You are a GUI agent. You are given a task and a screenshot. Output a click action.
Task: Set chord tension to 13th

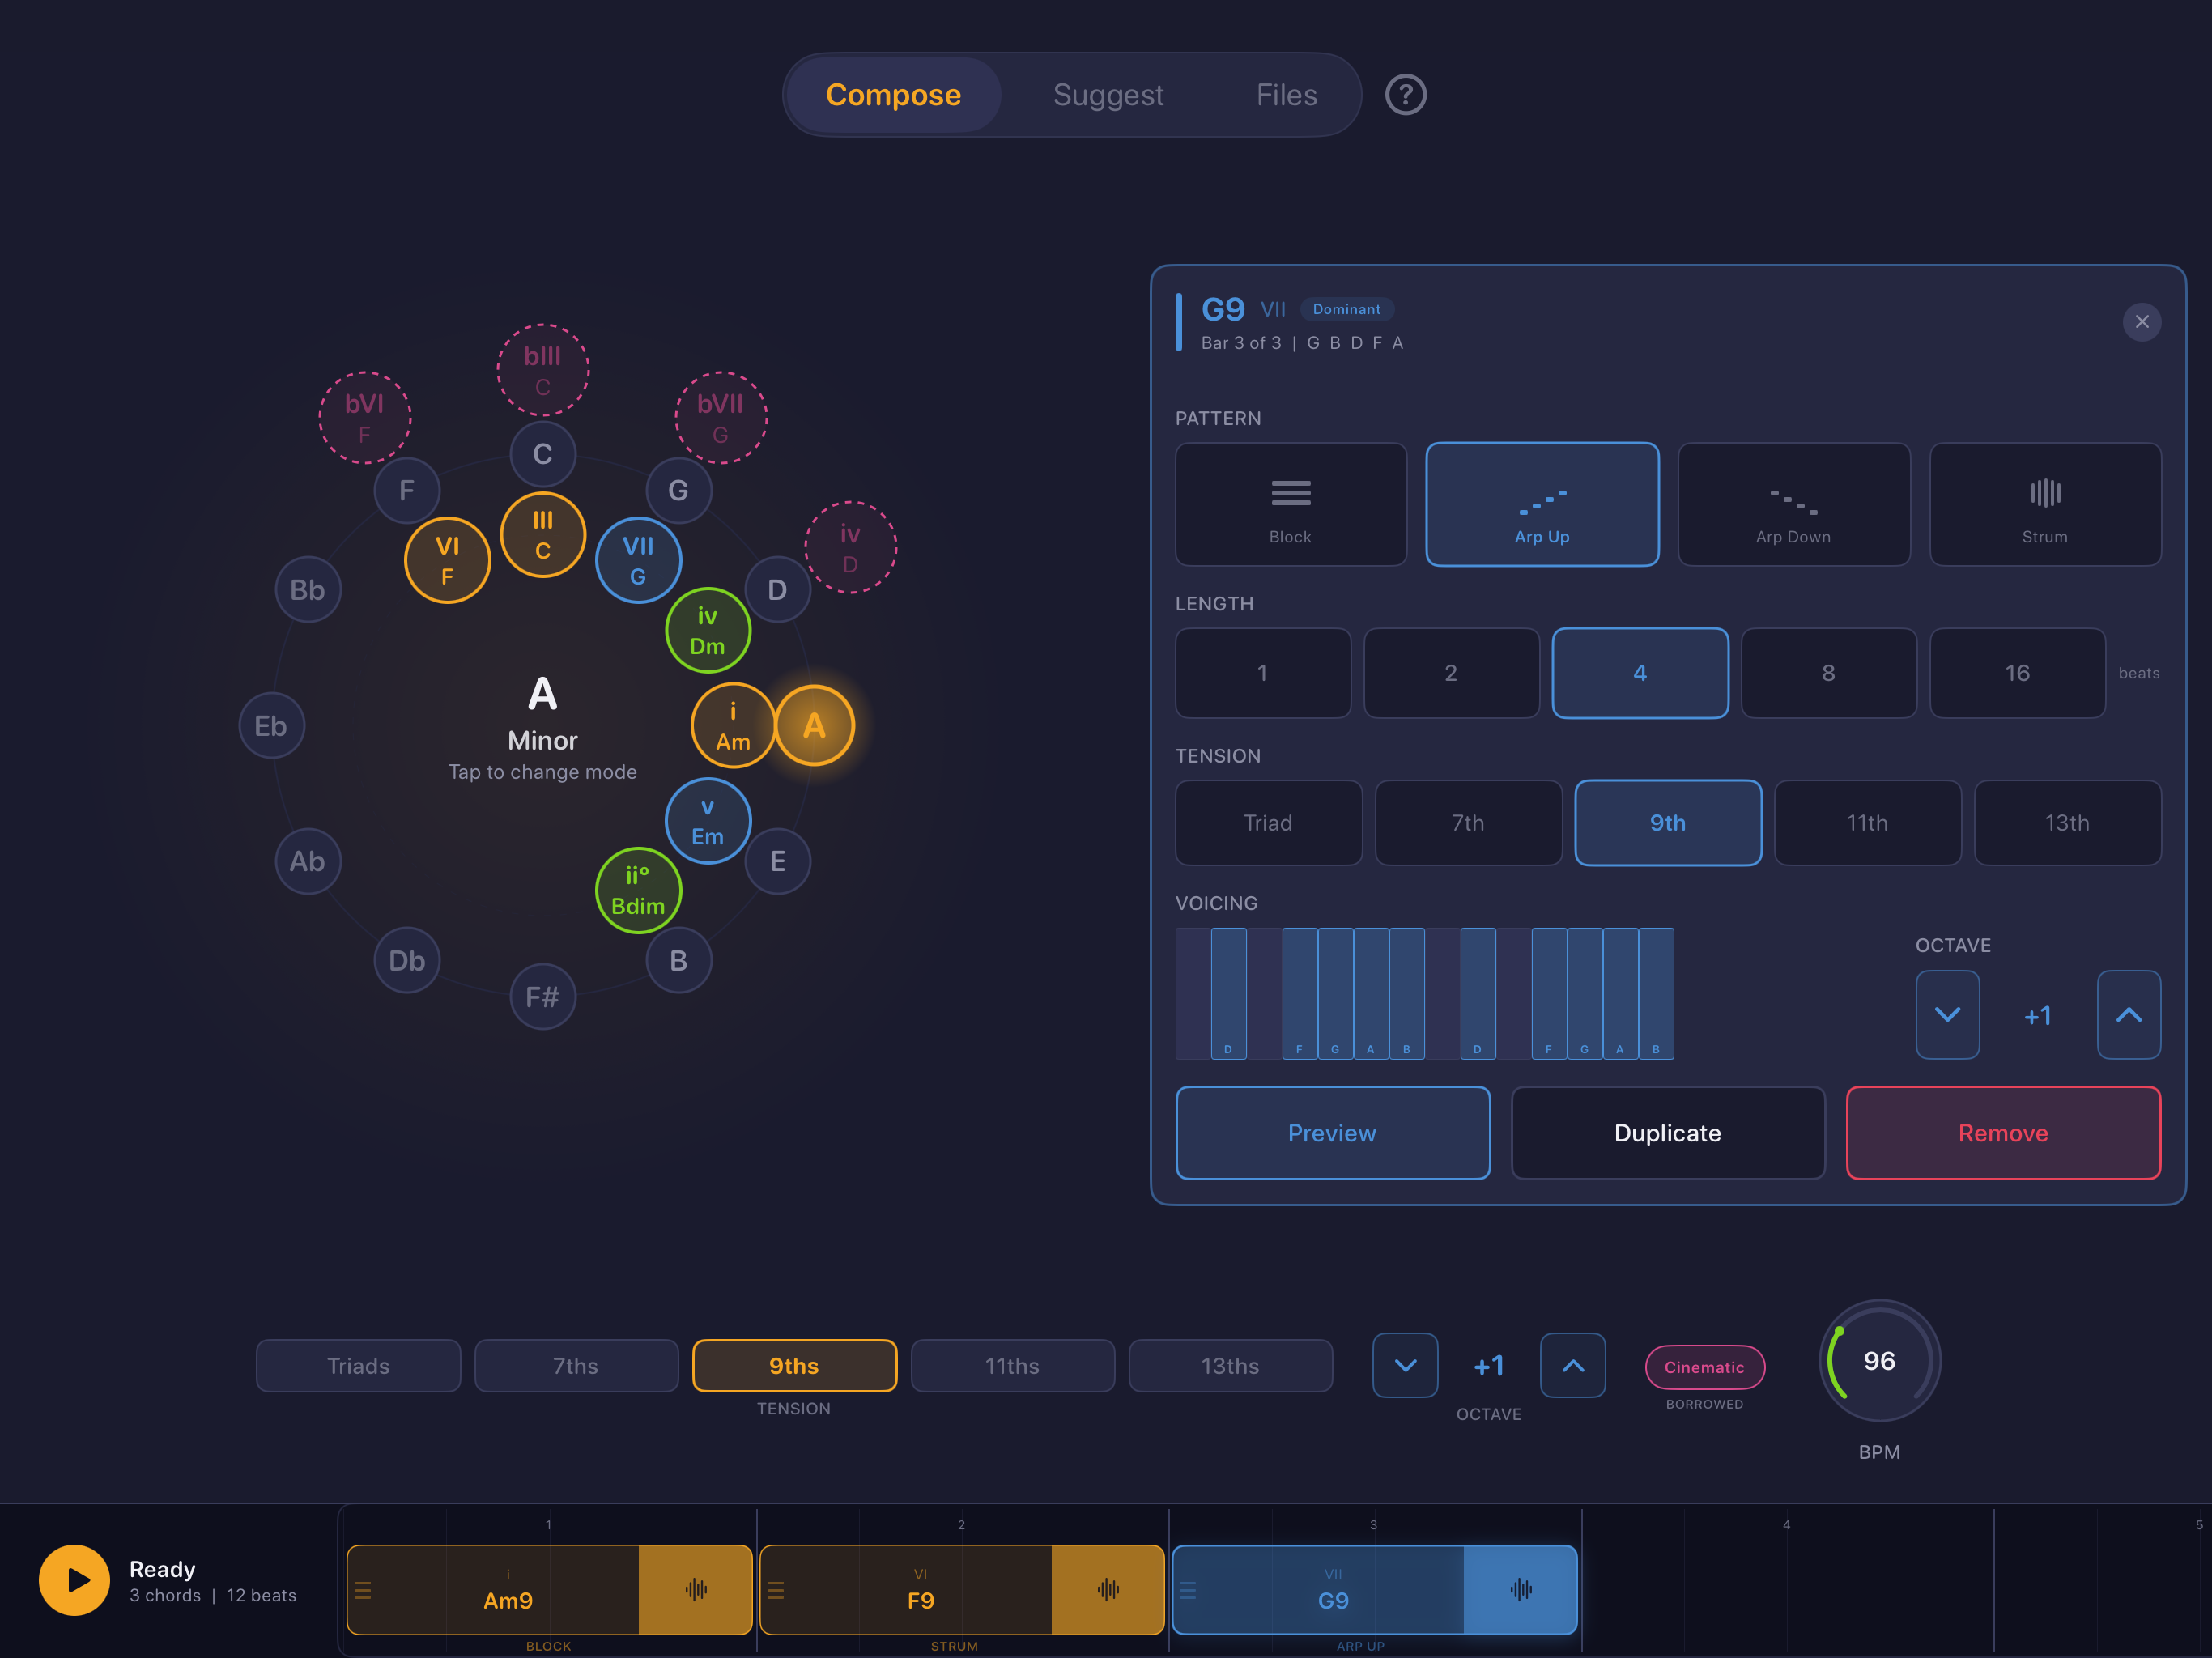2067,823
